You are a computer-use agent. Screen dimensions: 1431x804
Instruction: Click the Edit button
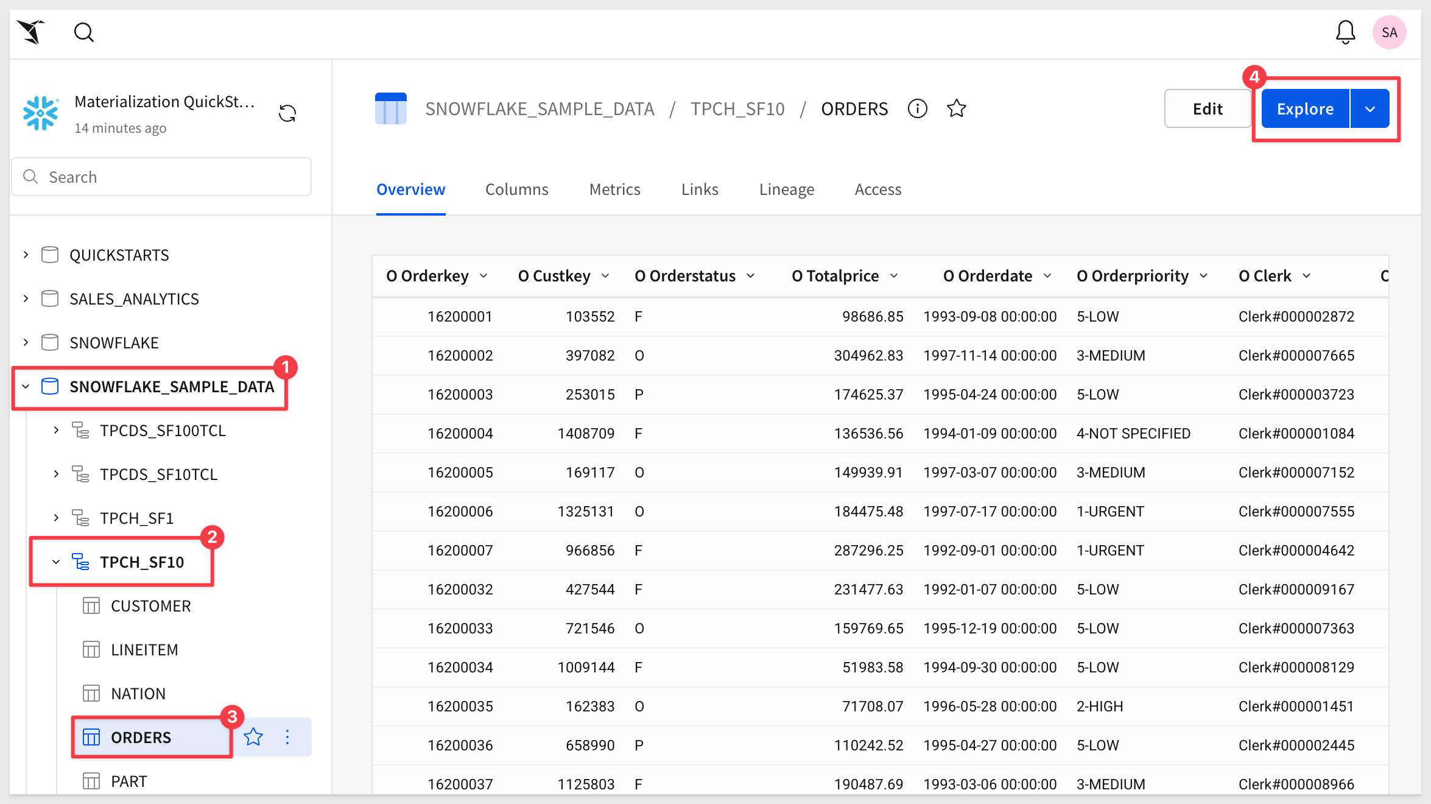click(x=1208, y=108)
